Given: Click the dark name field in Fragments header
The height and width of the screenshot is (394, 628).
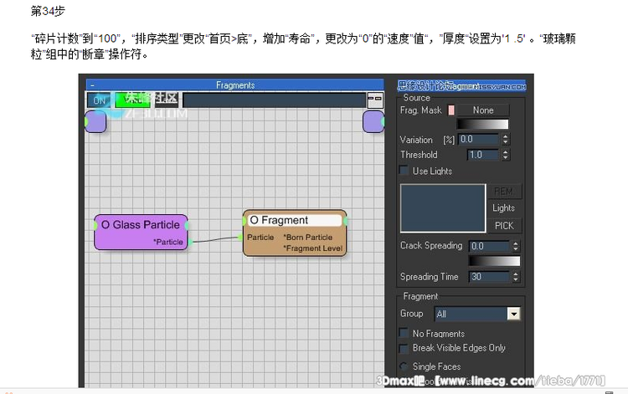Looking at the screenshot, I should pos(274,100).
